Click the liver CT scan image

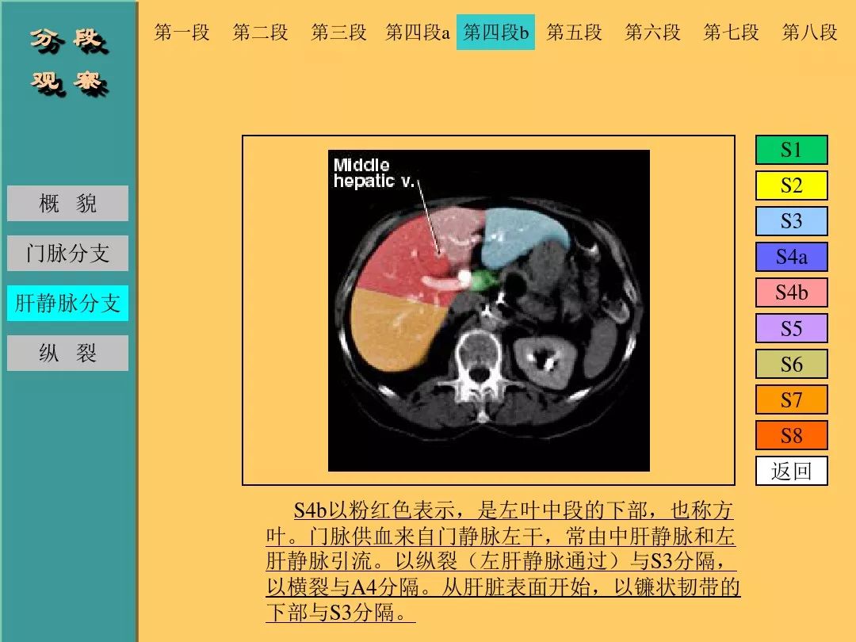488,310
